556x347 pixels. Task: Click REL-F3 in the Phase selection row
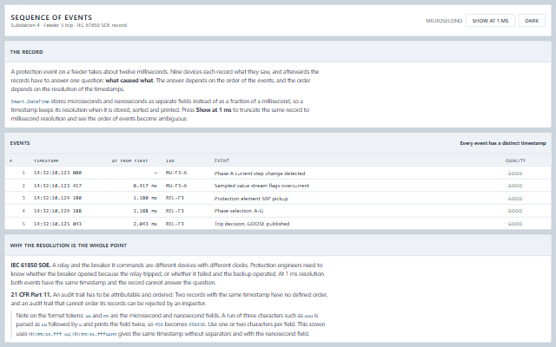[175, 211]
